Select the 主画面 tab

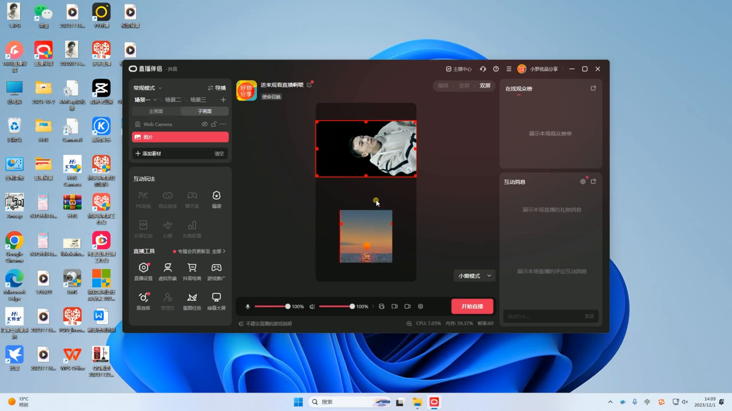[x=156, y=111]
